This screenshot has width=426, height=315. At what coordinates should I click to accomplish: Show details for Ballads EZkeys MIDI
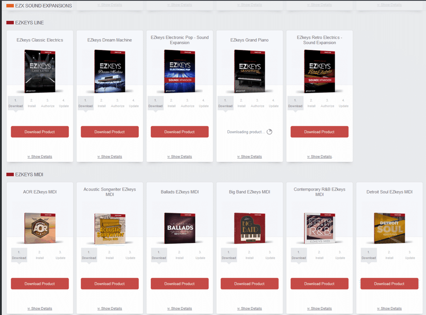[x=180, y=309]
